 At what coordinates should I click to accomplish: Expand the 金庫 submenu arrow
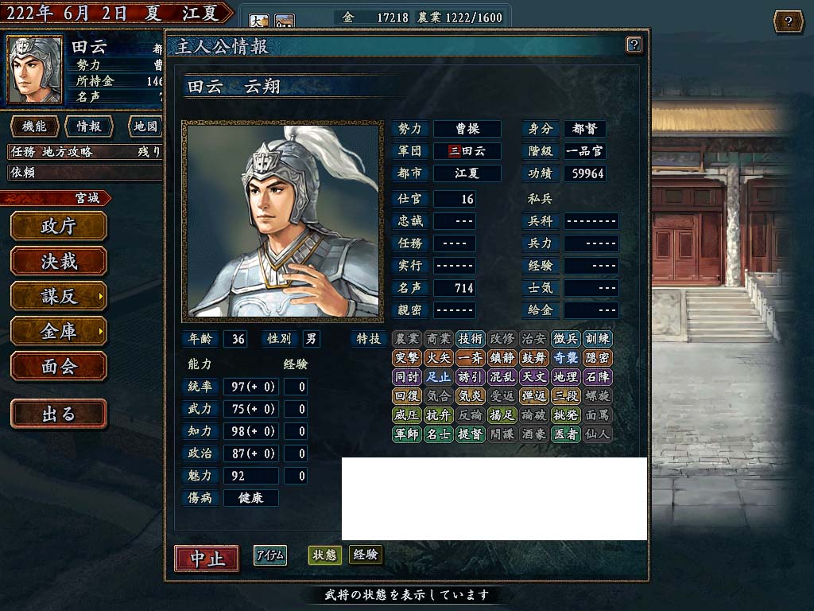point(100,332)
